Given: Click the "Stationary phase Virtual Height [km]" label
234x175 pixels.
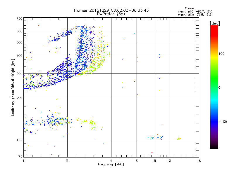Looking at the screenshot, I should [13, 87].
